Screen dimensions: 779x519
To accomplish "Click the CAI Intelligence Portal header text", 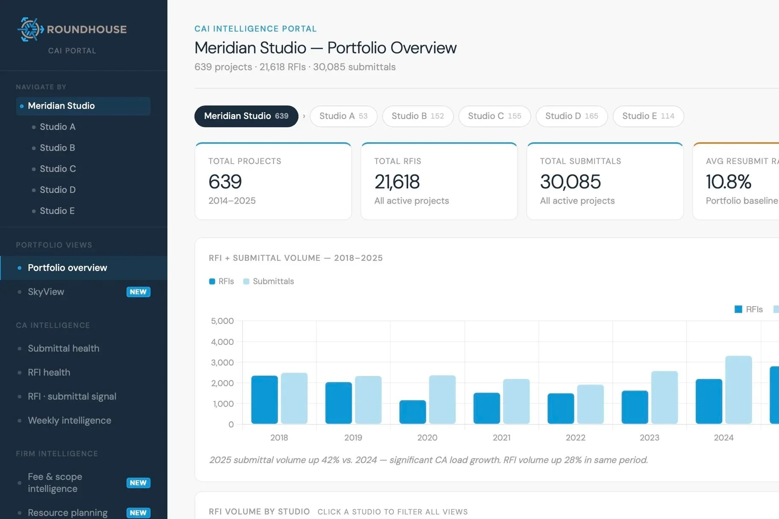I will [x=255, y=29].
